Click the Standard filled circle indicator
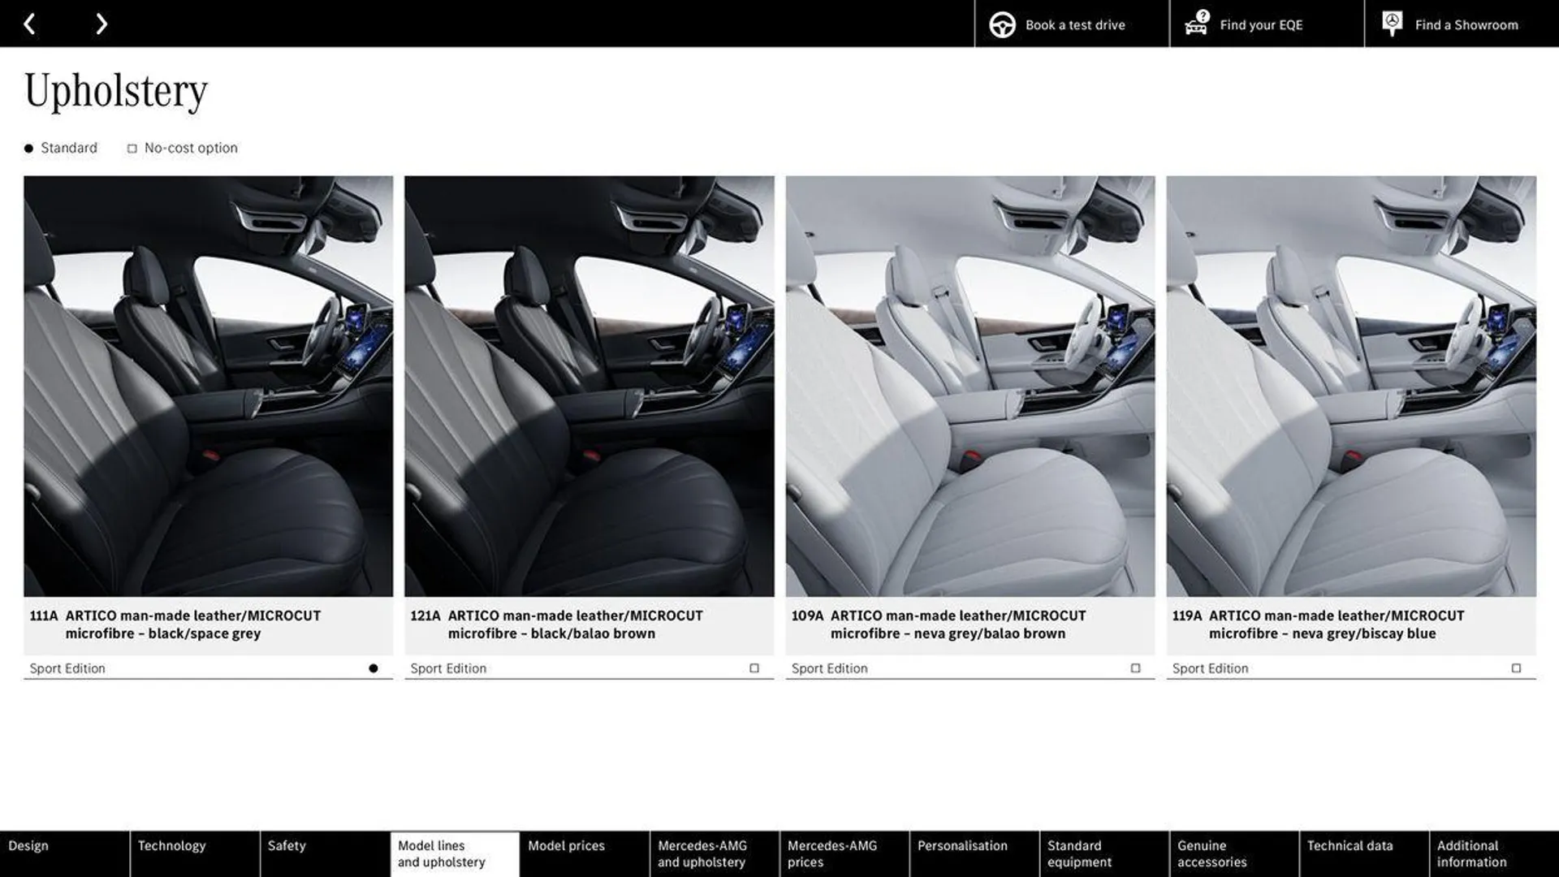The height and width of the screenshot is (877, 1559). tap(28, 147)
